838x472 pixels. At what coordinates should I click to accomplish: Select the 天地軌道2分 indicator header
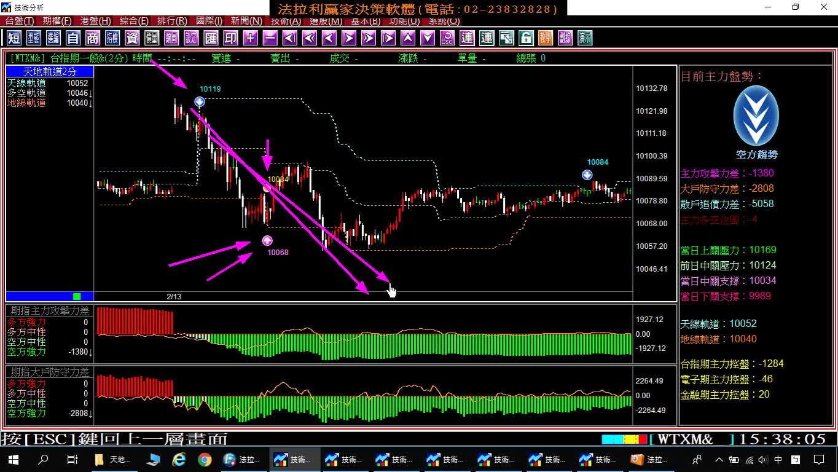(x=50, y=72)
